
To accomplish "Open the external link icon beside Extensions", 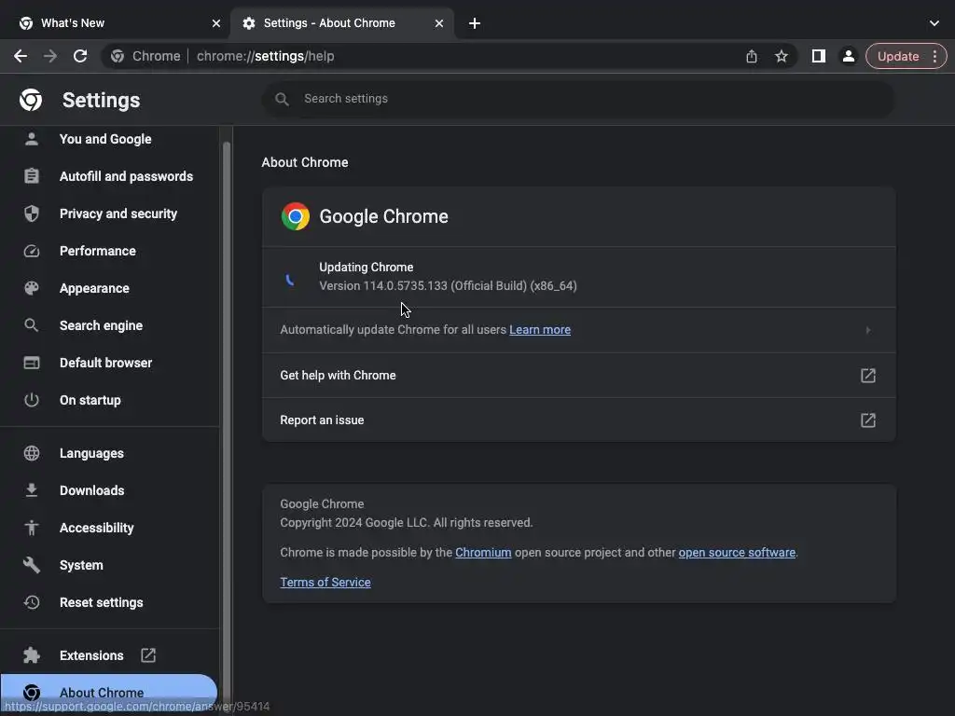I will [x=148, y=655].
